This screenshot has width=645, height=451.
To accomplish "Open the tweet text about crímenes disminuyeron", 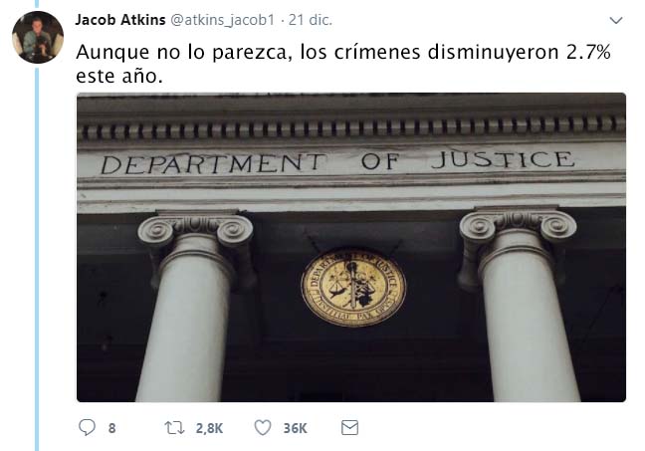I will click(343, 64).
